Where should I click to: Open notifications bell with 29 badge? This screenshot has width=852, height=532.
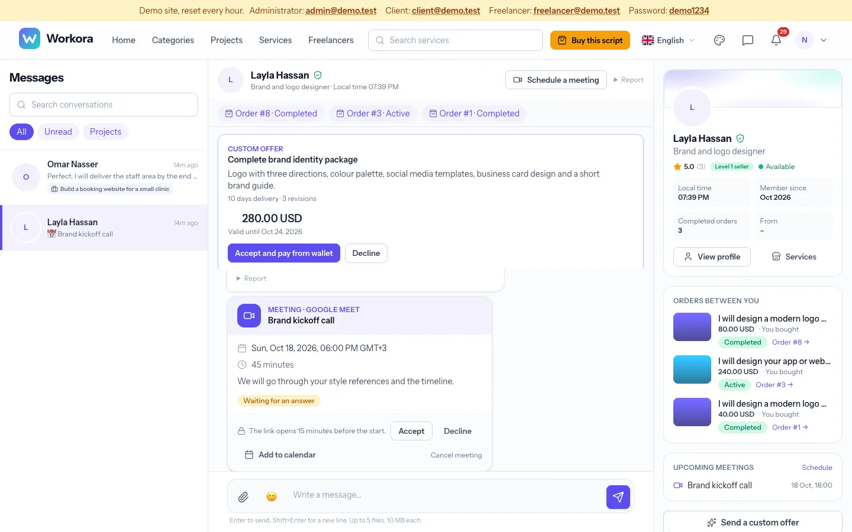click(x=776, y=40)
